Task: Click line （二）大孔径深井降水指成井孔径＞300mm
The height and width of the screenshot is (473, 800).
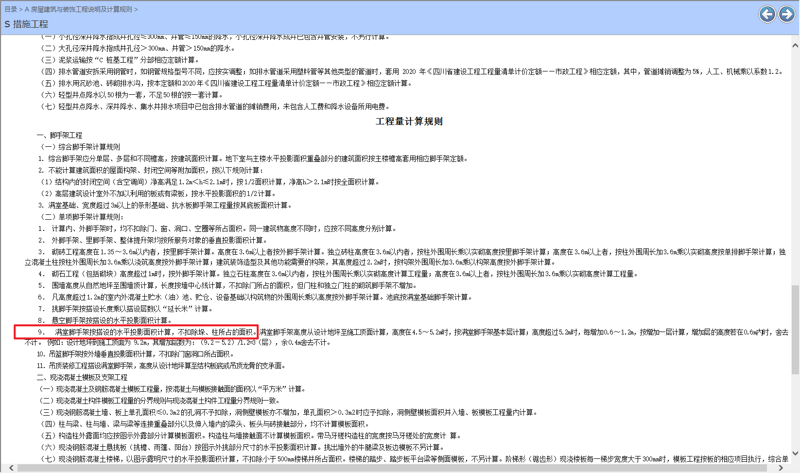Action: (x=138, y=48)
